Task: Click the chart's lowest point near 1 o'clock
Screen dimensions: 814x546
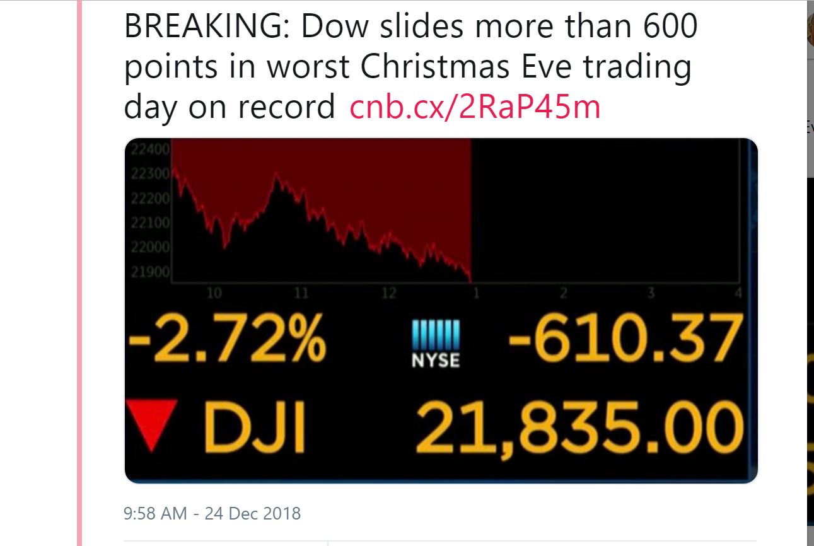Action: coord(470,279)
